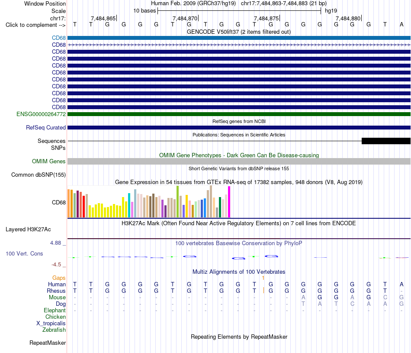Click position label 7,484,865
Viewport: 411px width, 353px height.
(x=103, y=18)
